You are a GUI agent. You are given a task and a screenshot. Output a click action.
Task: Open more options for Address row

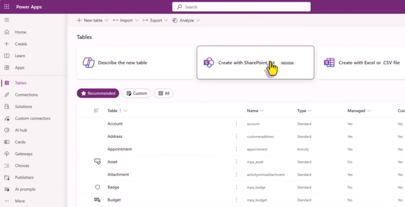pos(237,136)
